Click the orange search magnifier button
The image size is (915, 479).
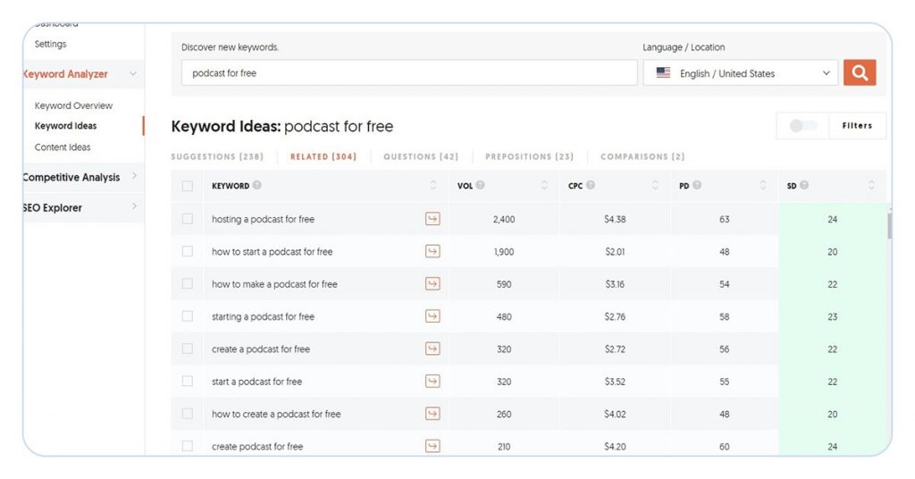859,73
